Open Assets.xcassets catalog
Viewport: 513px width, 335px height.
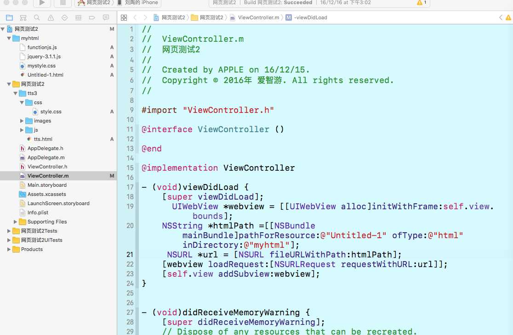tap(46, 194)
